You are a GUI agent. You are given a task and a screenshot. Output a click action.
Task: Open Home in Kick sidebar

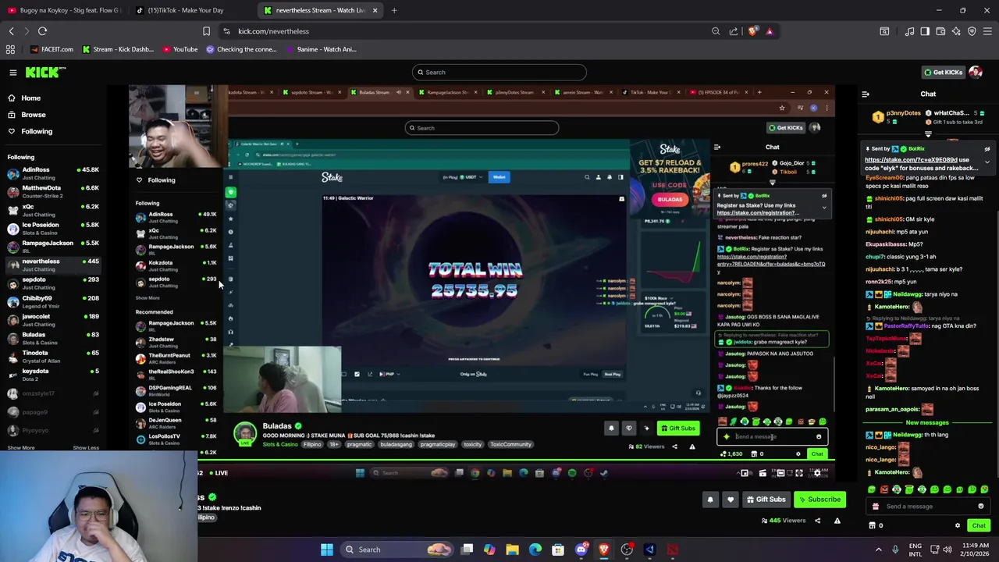24,98
